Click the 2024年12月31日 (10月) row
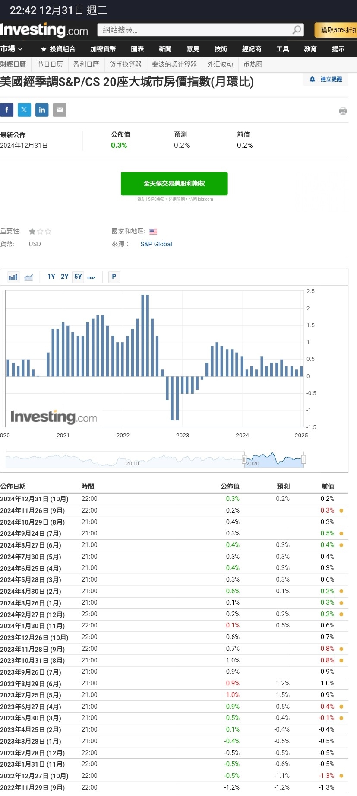The width and height of the screenshot is (357, 796). click(174, 499)
